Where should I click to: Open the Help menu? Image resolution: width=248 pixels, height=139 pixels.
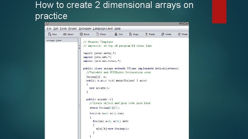coord(118,29)
